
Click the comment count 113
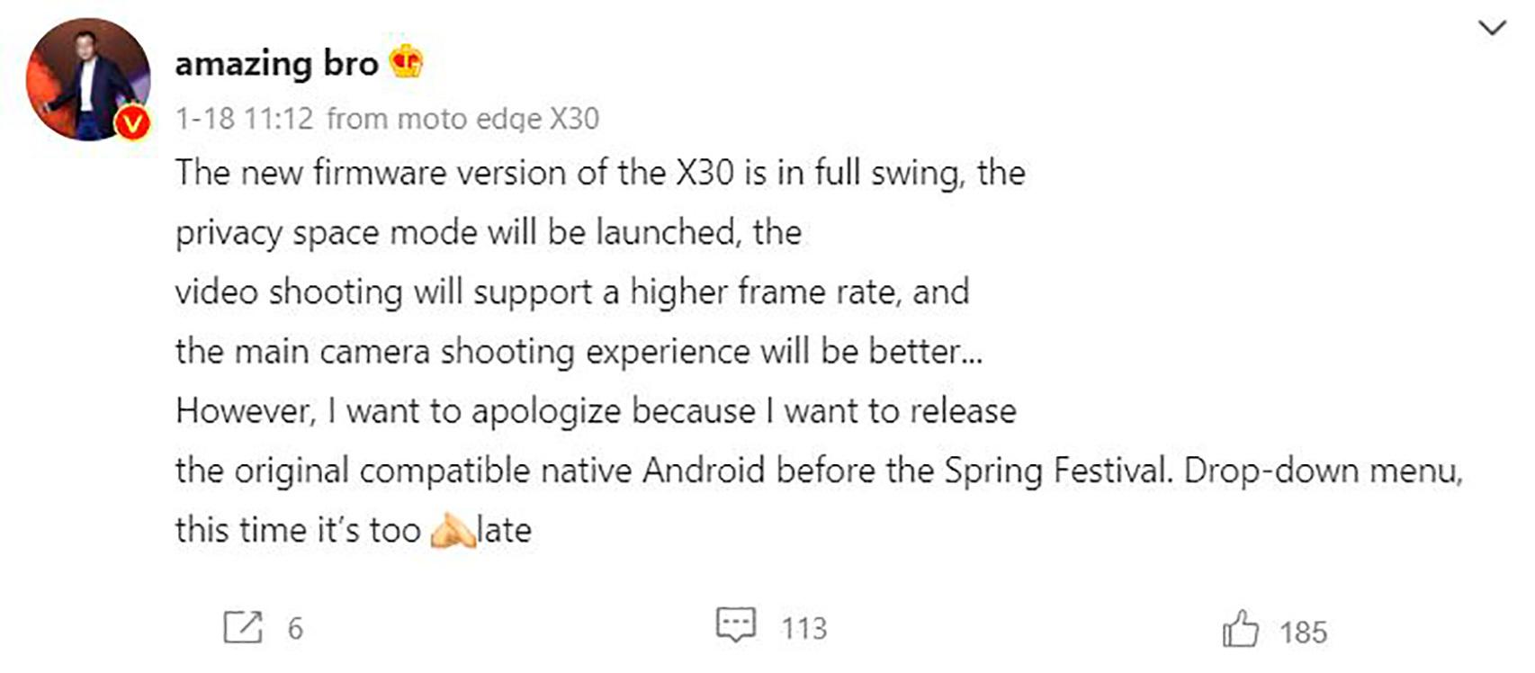pyautogui.click(x=803, y=628)
